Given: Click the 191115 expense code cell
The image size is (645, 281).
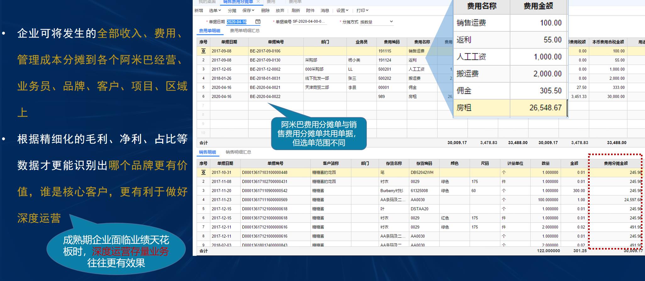Looking at the screenshot, I should tap(392, 51).
